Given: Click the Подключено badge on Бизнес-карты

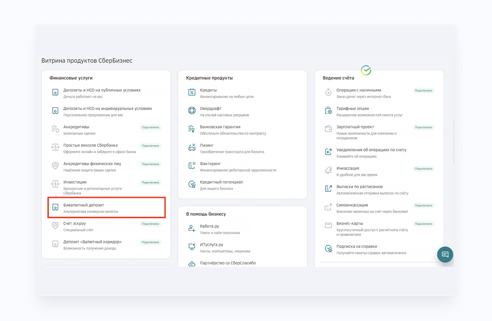Looking at the screenshot, I should (x=423, y=224).
